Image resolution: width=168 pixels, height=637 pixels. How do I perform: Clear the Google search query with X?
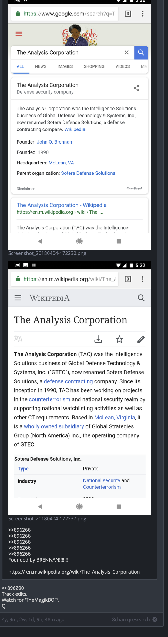tap(126, 52)
